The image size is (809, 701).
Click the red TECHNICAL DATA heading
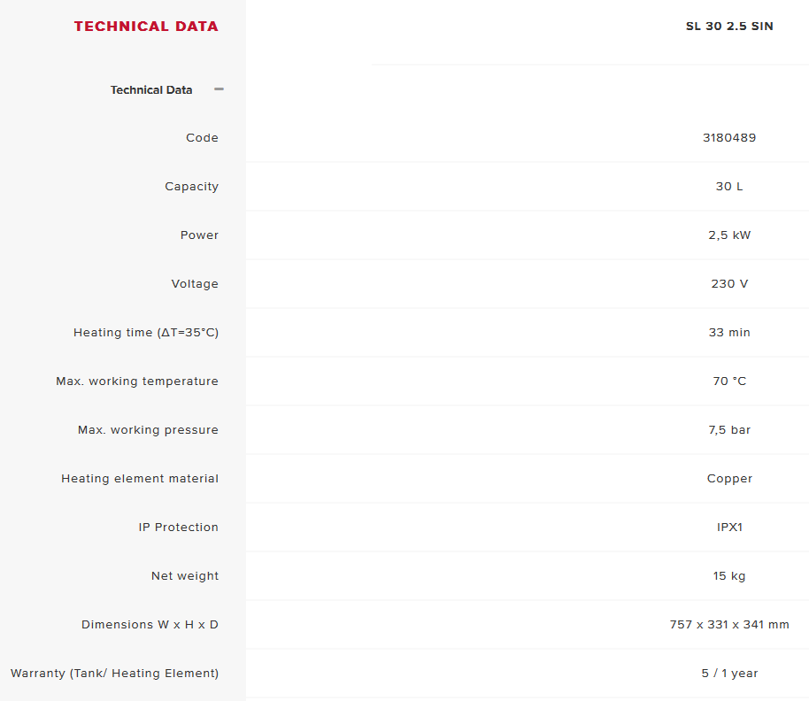146,27
